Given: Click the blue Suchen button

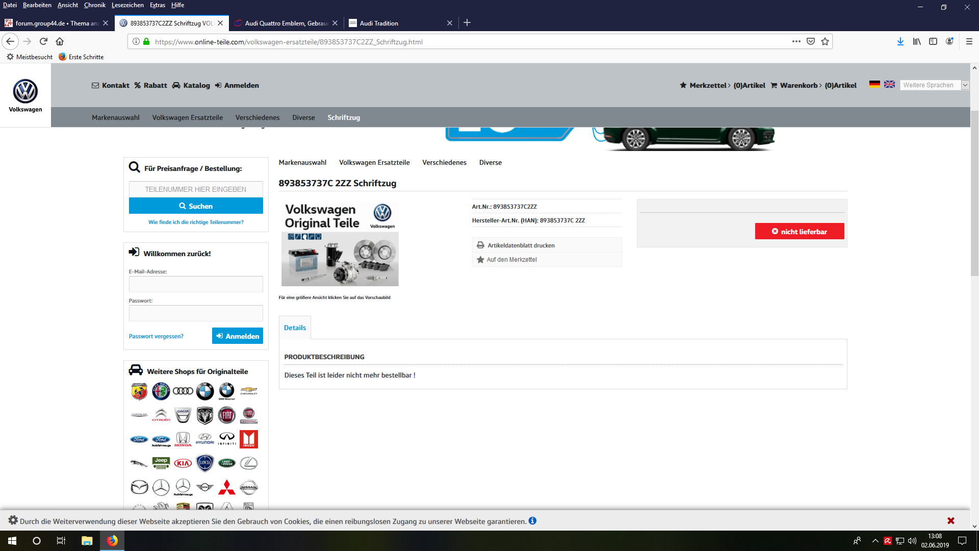Looking at the screenshot, I should [196, 206].
